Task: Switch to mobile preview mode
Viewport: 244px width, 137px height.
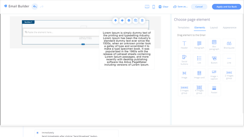Action: pos(154,7)
